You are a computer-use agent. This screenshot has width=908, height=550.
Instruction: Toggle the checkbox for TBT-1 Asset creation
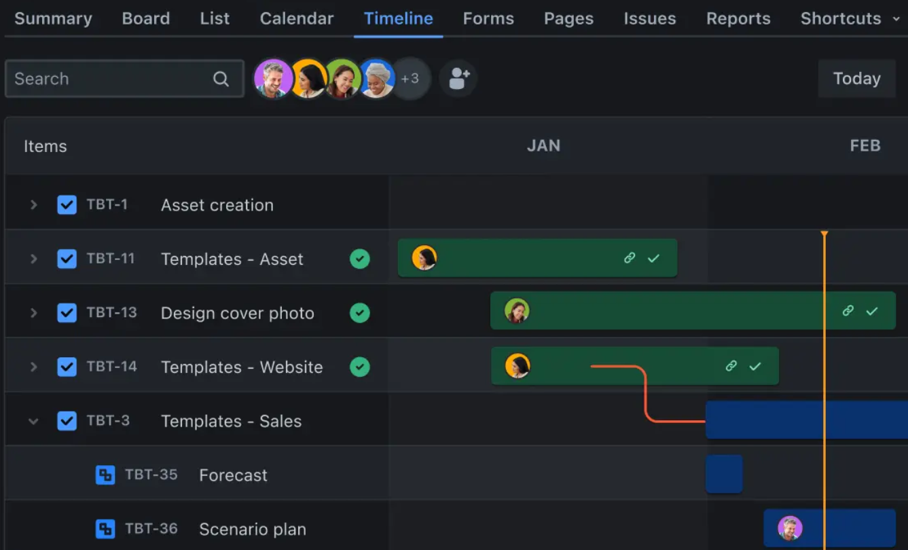[67, 204]
